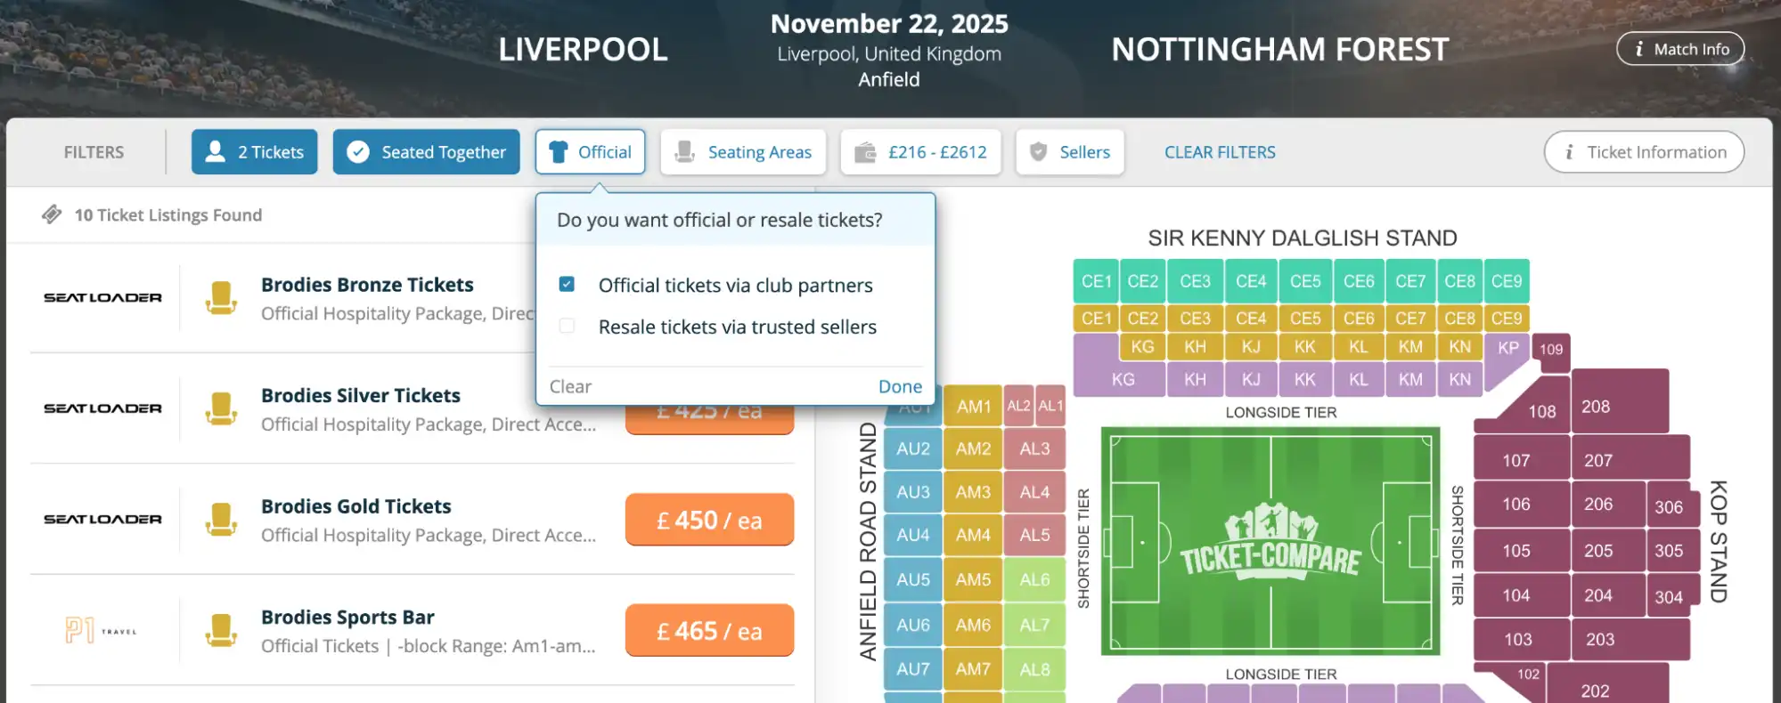Uncheck Official tickets via club partners
This screenshot has width=1781, height=703.
(567, 284)
